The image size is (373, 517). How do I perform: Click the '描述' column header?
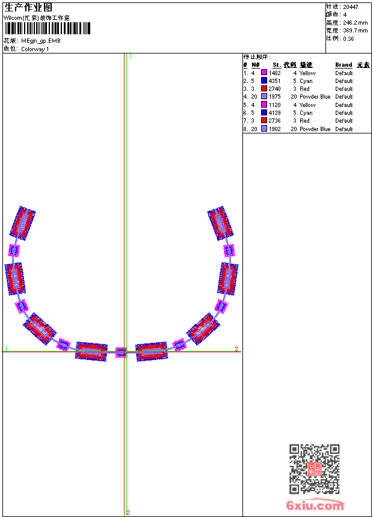point(306,65)
